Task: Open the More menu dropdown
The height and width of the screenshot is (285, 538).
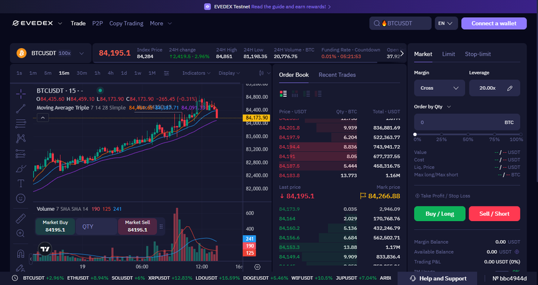Action: pyautogui.click(x=161, y=23)
